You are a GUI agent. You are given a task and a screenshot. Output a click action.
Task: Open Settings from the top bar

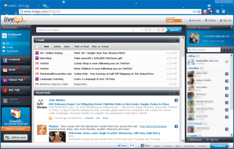[x=212, y=21]
